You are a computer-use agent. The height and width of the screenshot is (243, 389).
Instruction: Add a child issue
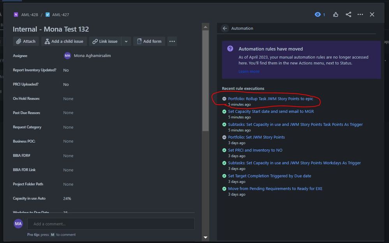[x=64, y=41]
